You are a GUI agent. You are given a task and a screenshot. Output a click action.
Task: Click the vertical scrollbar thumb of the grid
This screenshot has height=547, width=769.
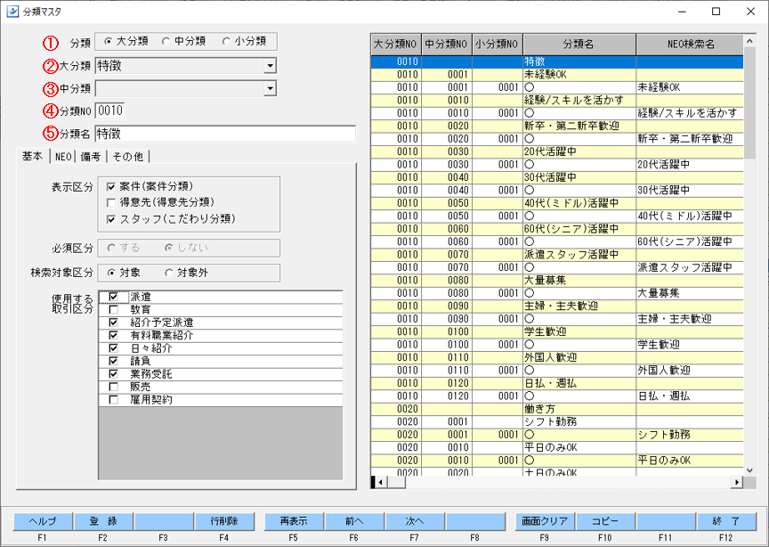(749, 103)
